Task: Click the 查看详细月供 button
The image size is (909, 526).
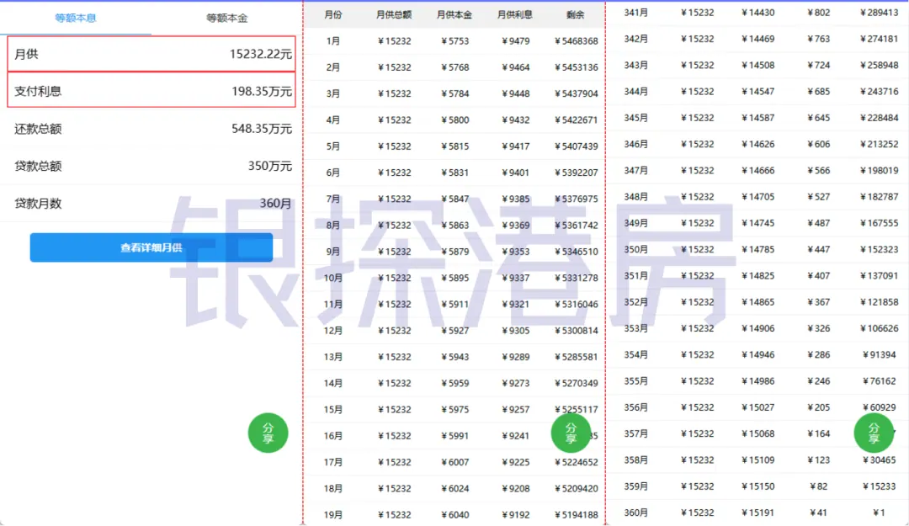Action: [x=151, y=247]
